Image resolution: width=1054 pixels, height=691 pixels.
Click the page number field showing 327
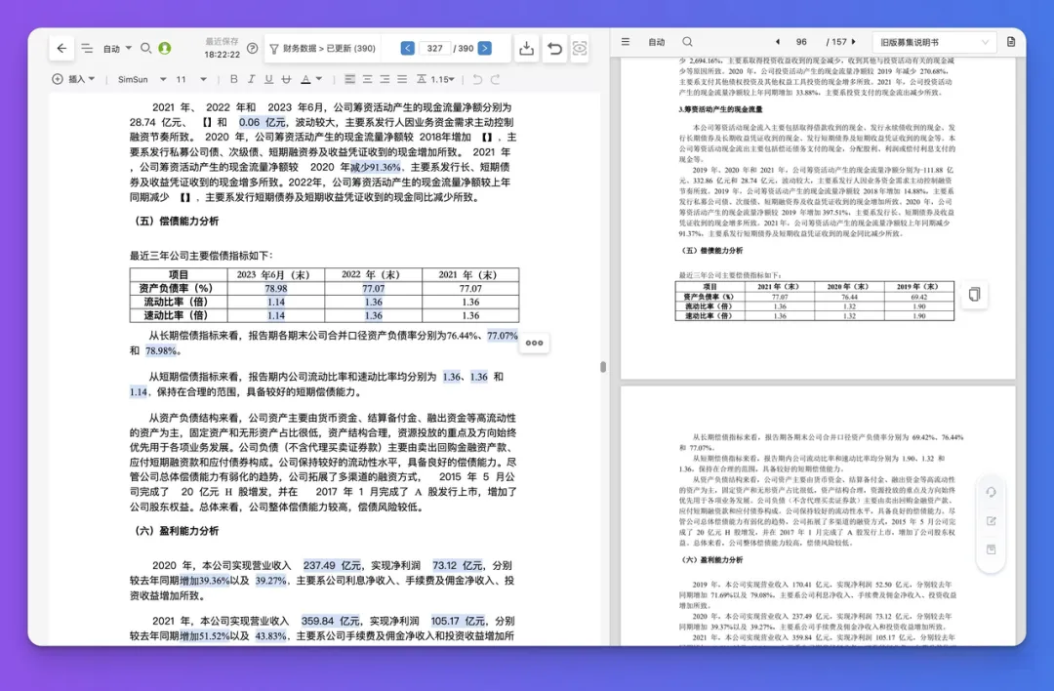pos(435,49)
